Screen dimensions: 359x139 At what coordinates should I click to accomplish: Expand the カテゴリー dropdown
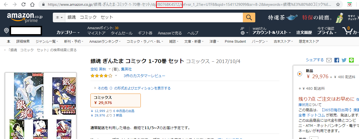[x=68, y=32]
